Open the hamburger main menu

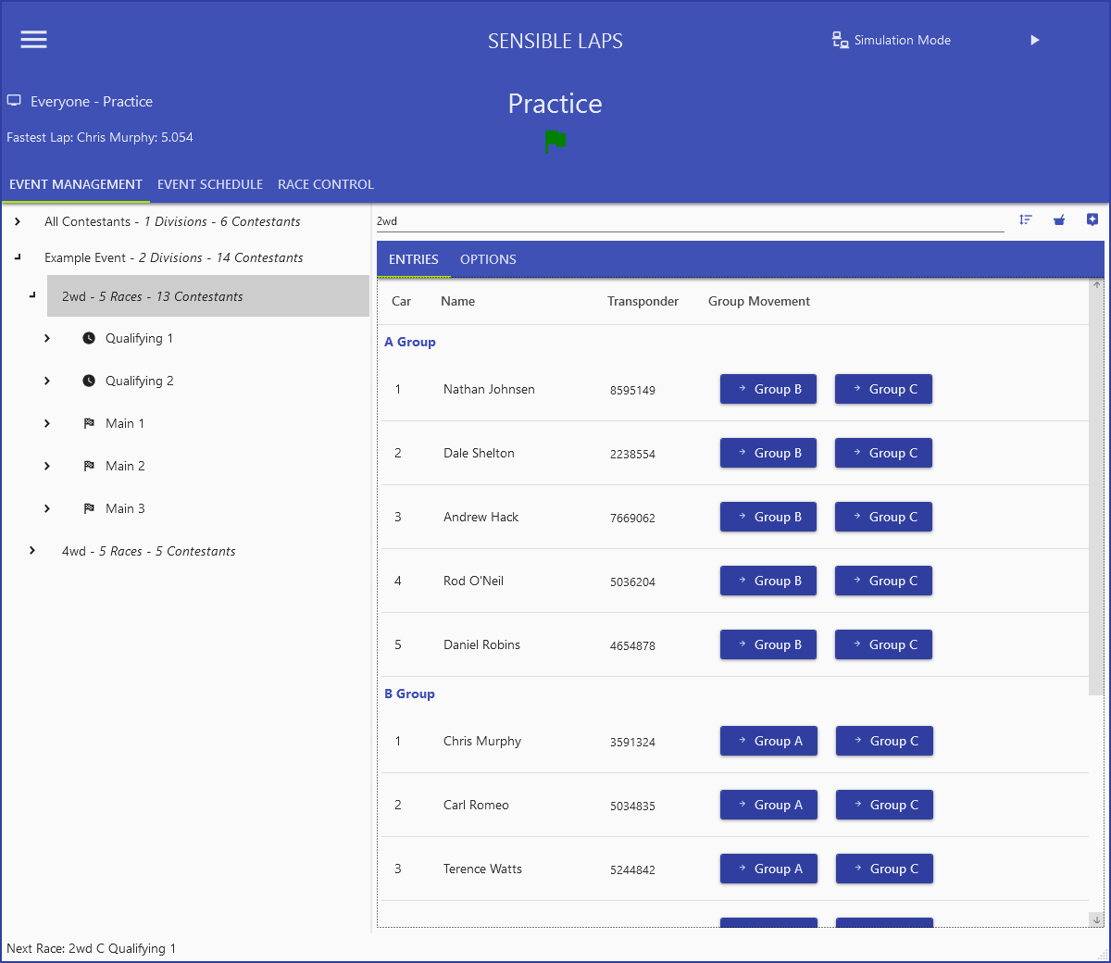tap(34, 40)
